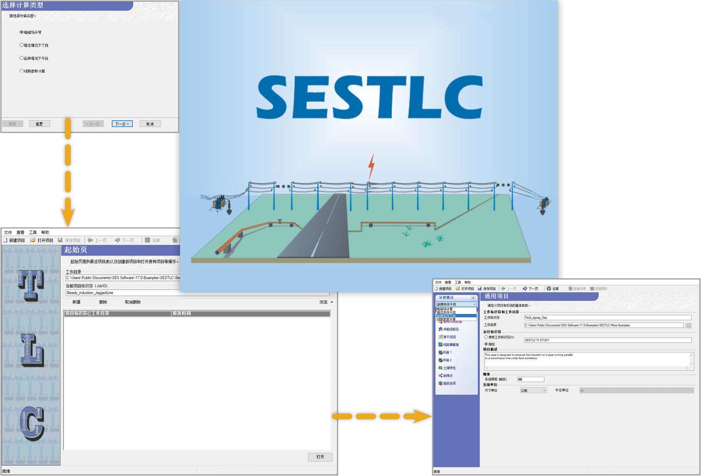The image size is (701, 476).
Task: Open 工具 menu in the 起始页 window
Action: pyautogui.click(x=33, y=232)
